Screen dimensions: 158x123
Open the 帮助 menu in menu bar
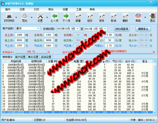tap(92, 9)
